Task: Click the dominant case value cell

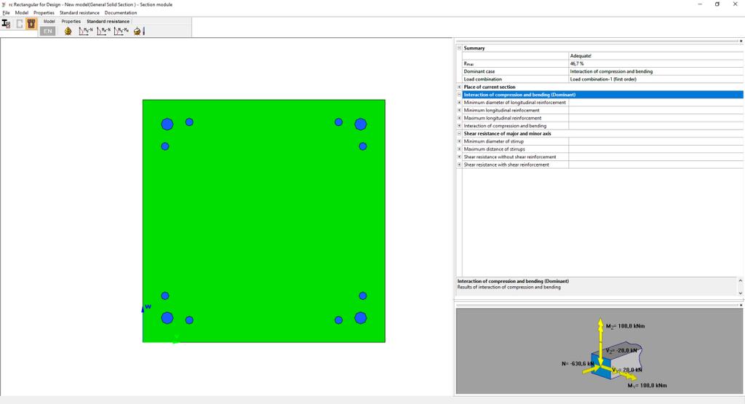Action: click(656, 71)
